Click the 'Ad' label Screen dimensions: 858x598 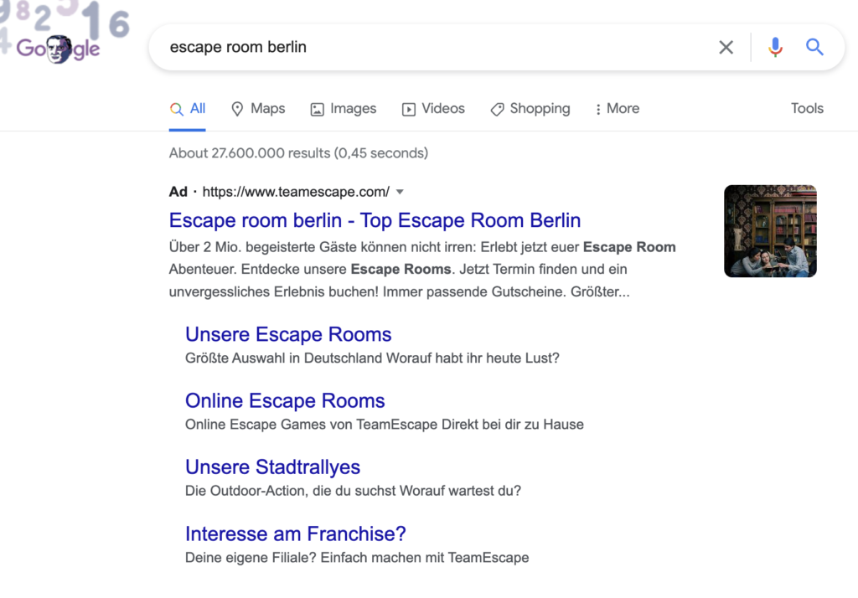click(178, 192)
